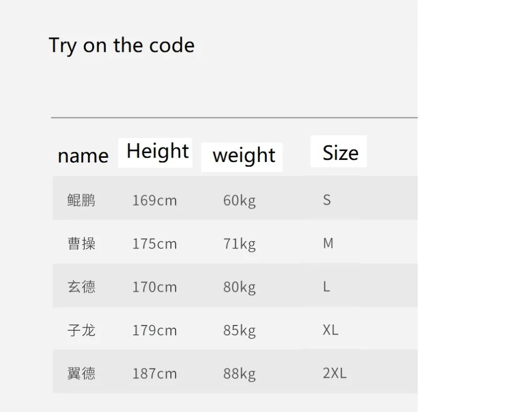Click the 179cm height cell
Screen dimensions: 524x412
click(155, 330)
